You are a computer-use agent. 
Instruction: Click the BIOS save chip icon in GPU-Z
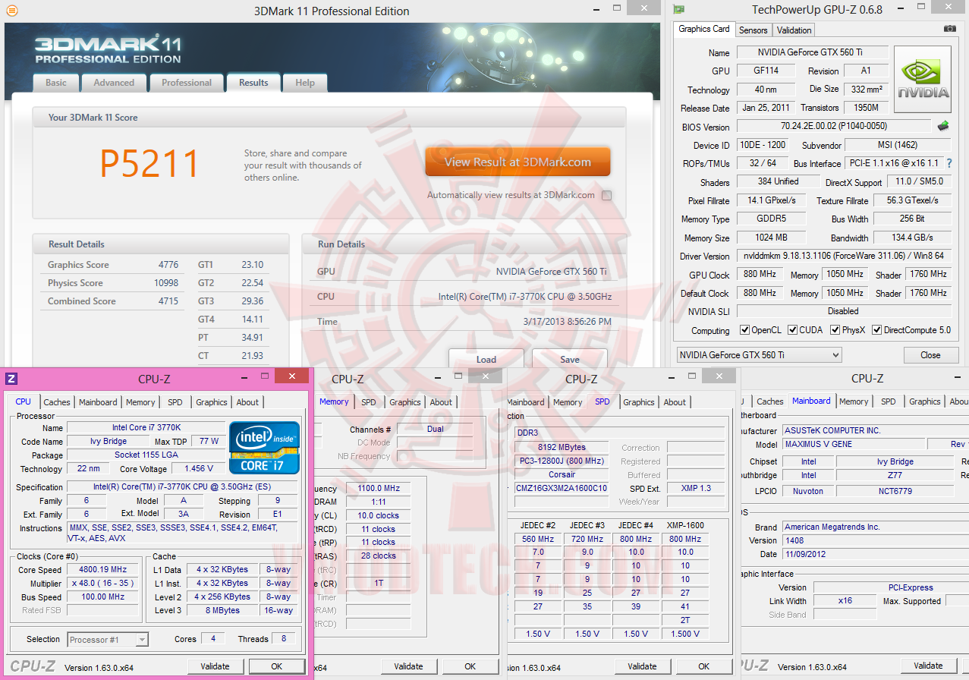943,126
